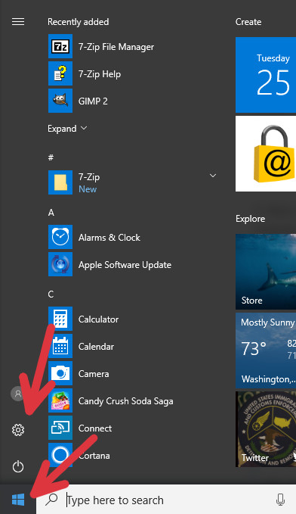Open GIMP 2 from recently added

[x=60, y=101]
